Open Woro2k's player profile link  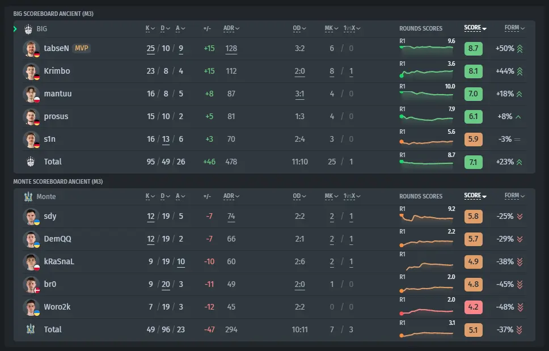click(57, 307)
